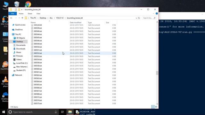Expand the address bar history dropdown
The height and width of the screenshot is (115, 205).
click(136, 18)
